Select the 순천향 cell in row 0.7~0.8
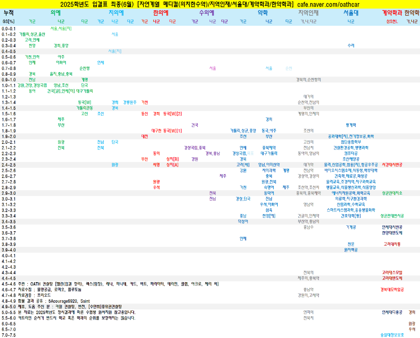 tap(85, 68)
